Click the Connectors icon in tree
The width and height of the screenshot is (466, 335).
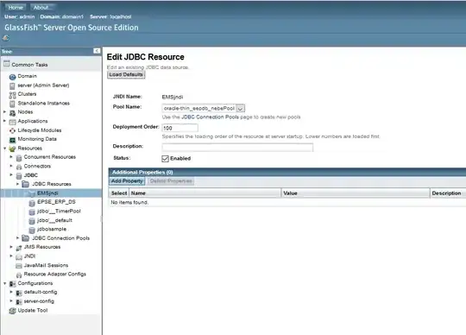pyautogui.click(x=19, y=167)
